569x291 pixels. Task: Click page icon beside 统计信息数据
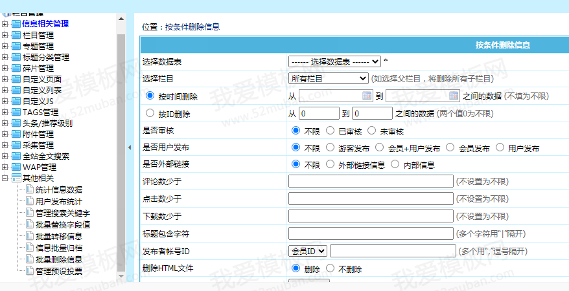pos(30,189)
